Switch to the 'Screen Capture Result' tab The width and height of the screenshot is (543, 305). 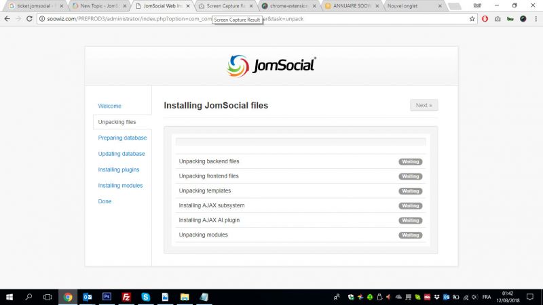[226, 6]
